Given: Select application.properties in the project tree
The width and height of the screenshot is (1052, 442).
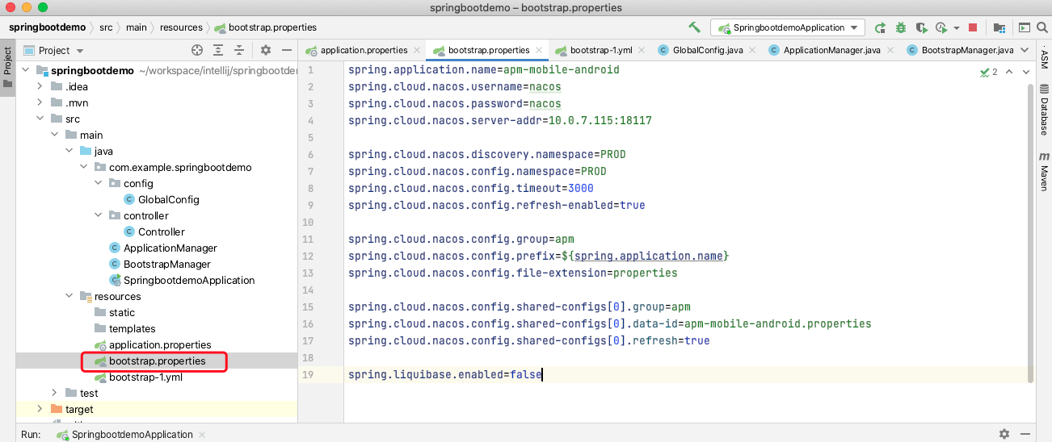Looking at the screenshot, I should pos(153,344).
